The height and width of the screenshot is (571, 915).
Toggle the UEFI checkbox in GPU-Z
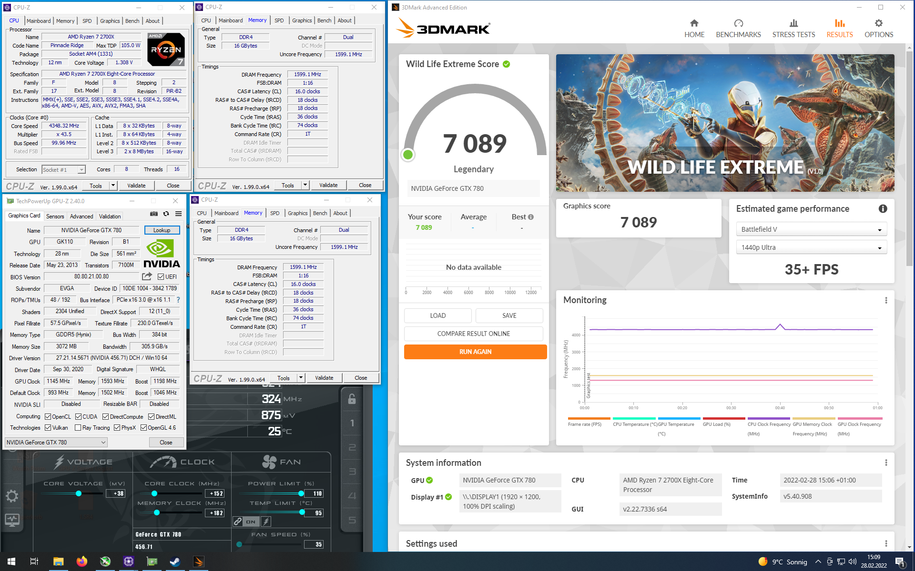[161, 276]
